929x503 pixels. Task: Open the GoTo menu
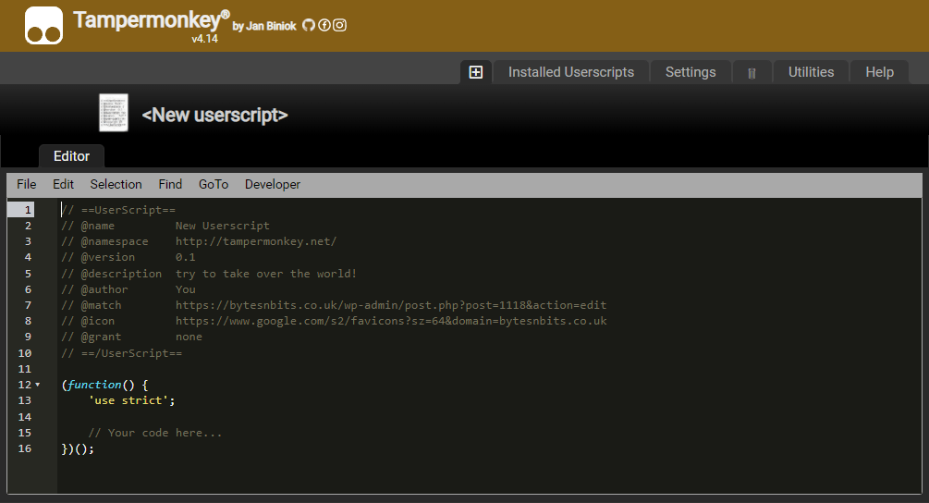214,184
